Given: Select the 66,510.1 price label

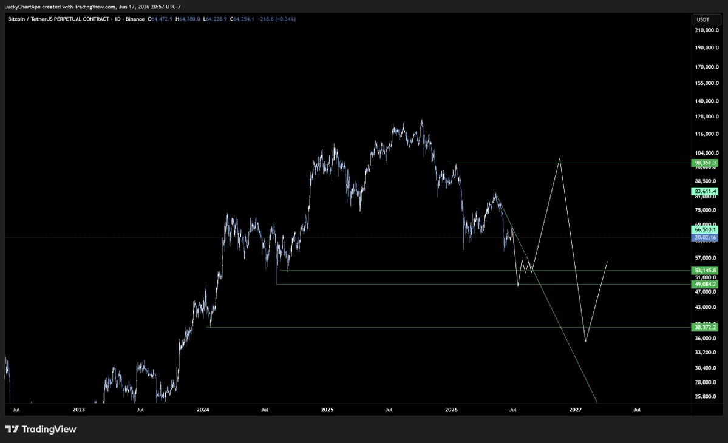Looking at the screenshot, I should [705, 229].
